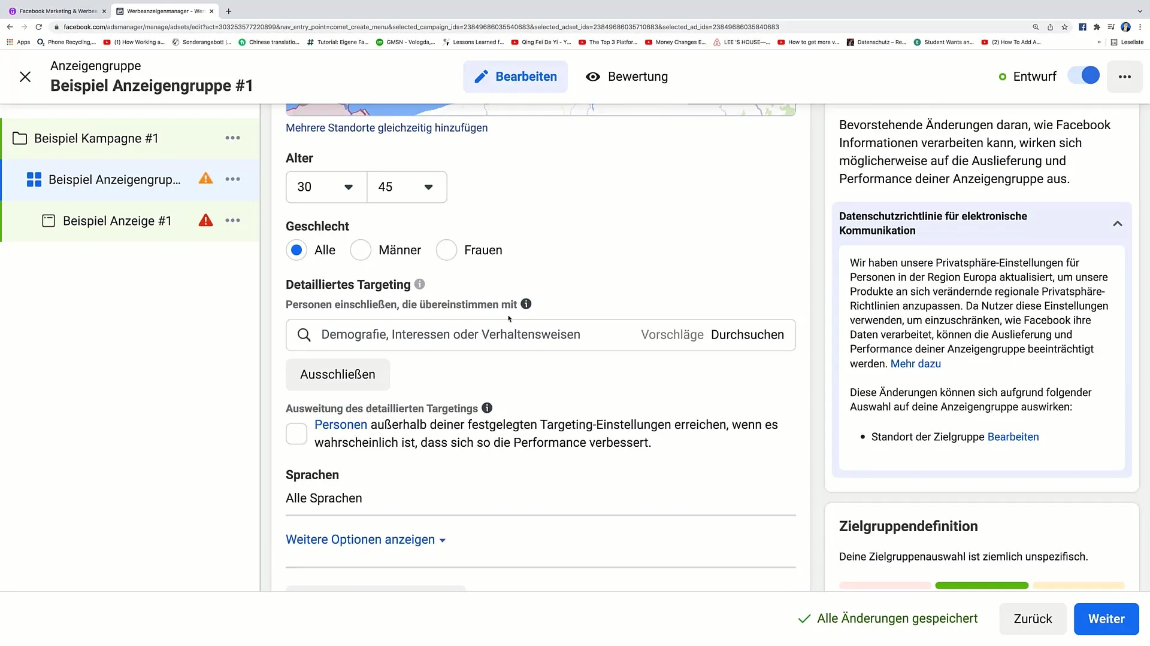1150x646 pixels.
Task: Click the three-dot menu icon on Beispiel Kampagne #1
Action: coord(234,138)
